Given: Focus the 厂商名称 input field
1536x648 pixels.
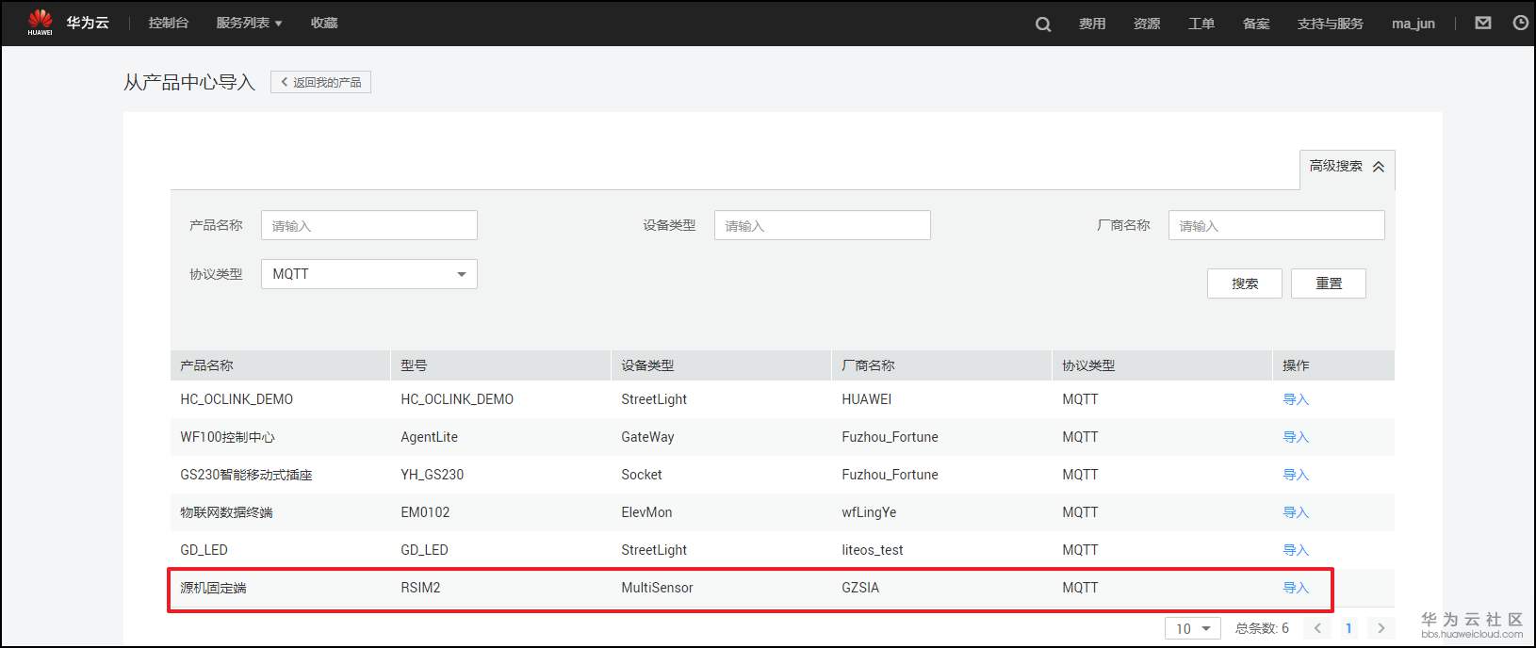Looking at the screenshot, I should 1277,225.
